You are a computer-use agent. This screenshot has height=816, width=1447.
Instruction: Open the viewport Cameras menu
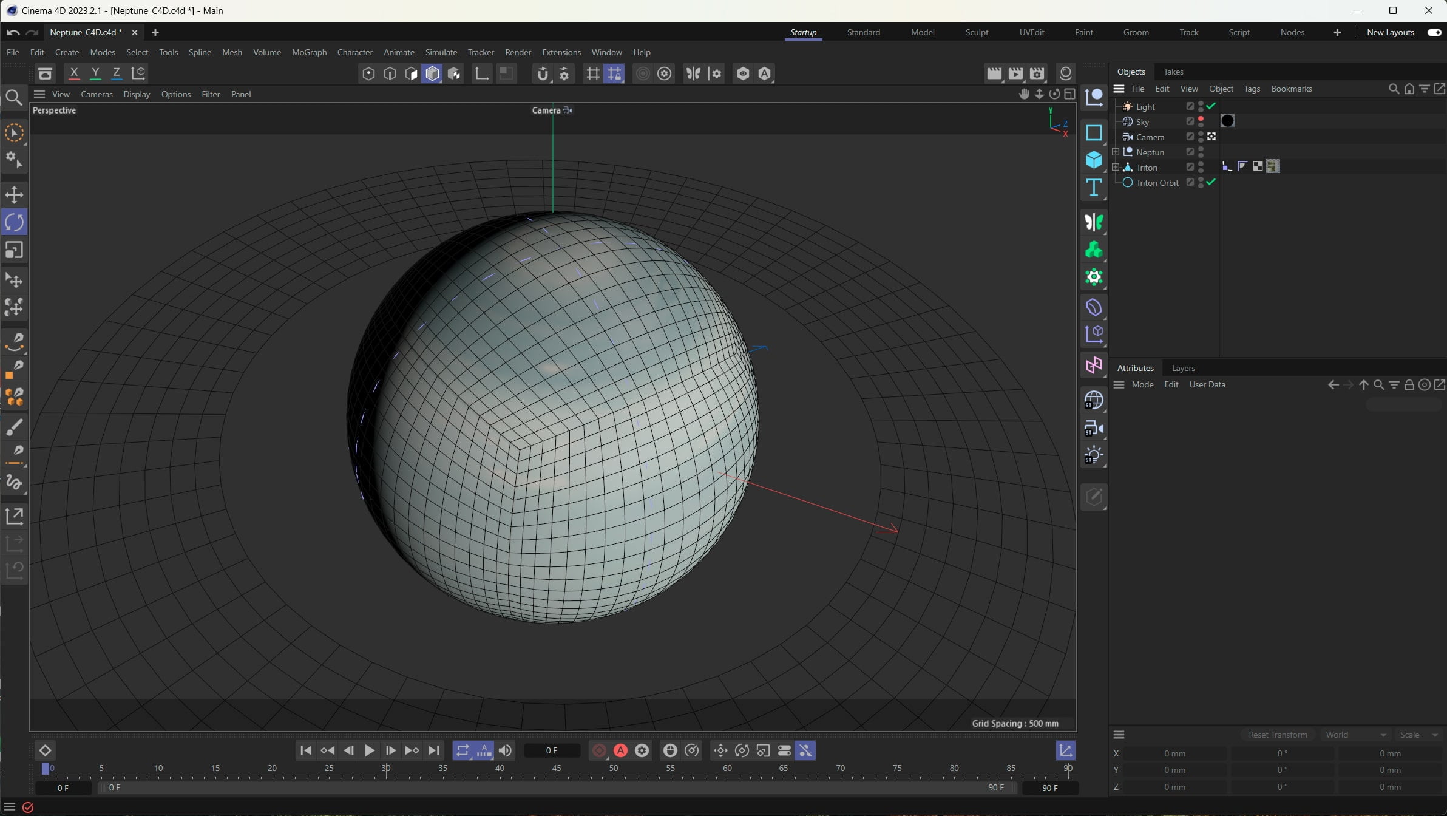(97, 94)
